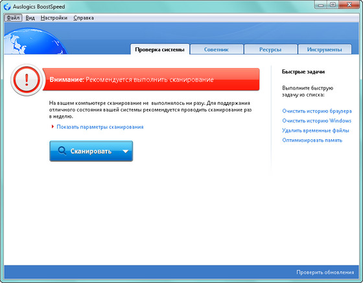The width and height of the screenshot is (363, 283).
Task: Click Очистить историю браузера link
Action: pyautogui.click(x=317, y=111)
